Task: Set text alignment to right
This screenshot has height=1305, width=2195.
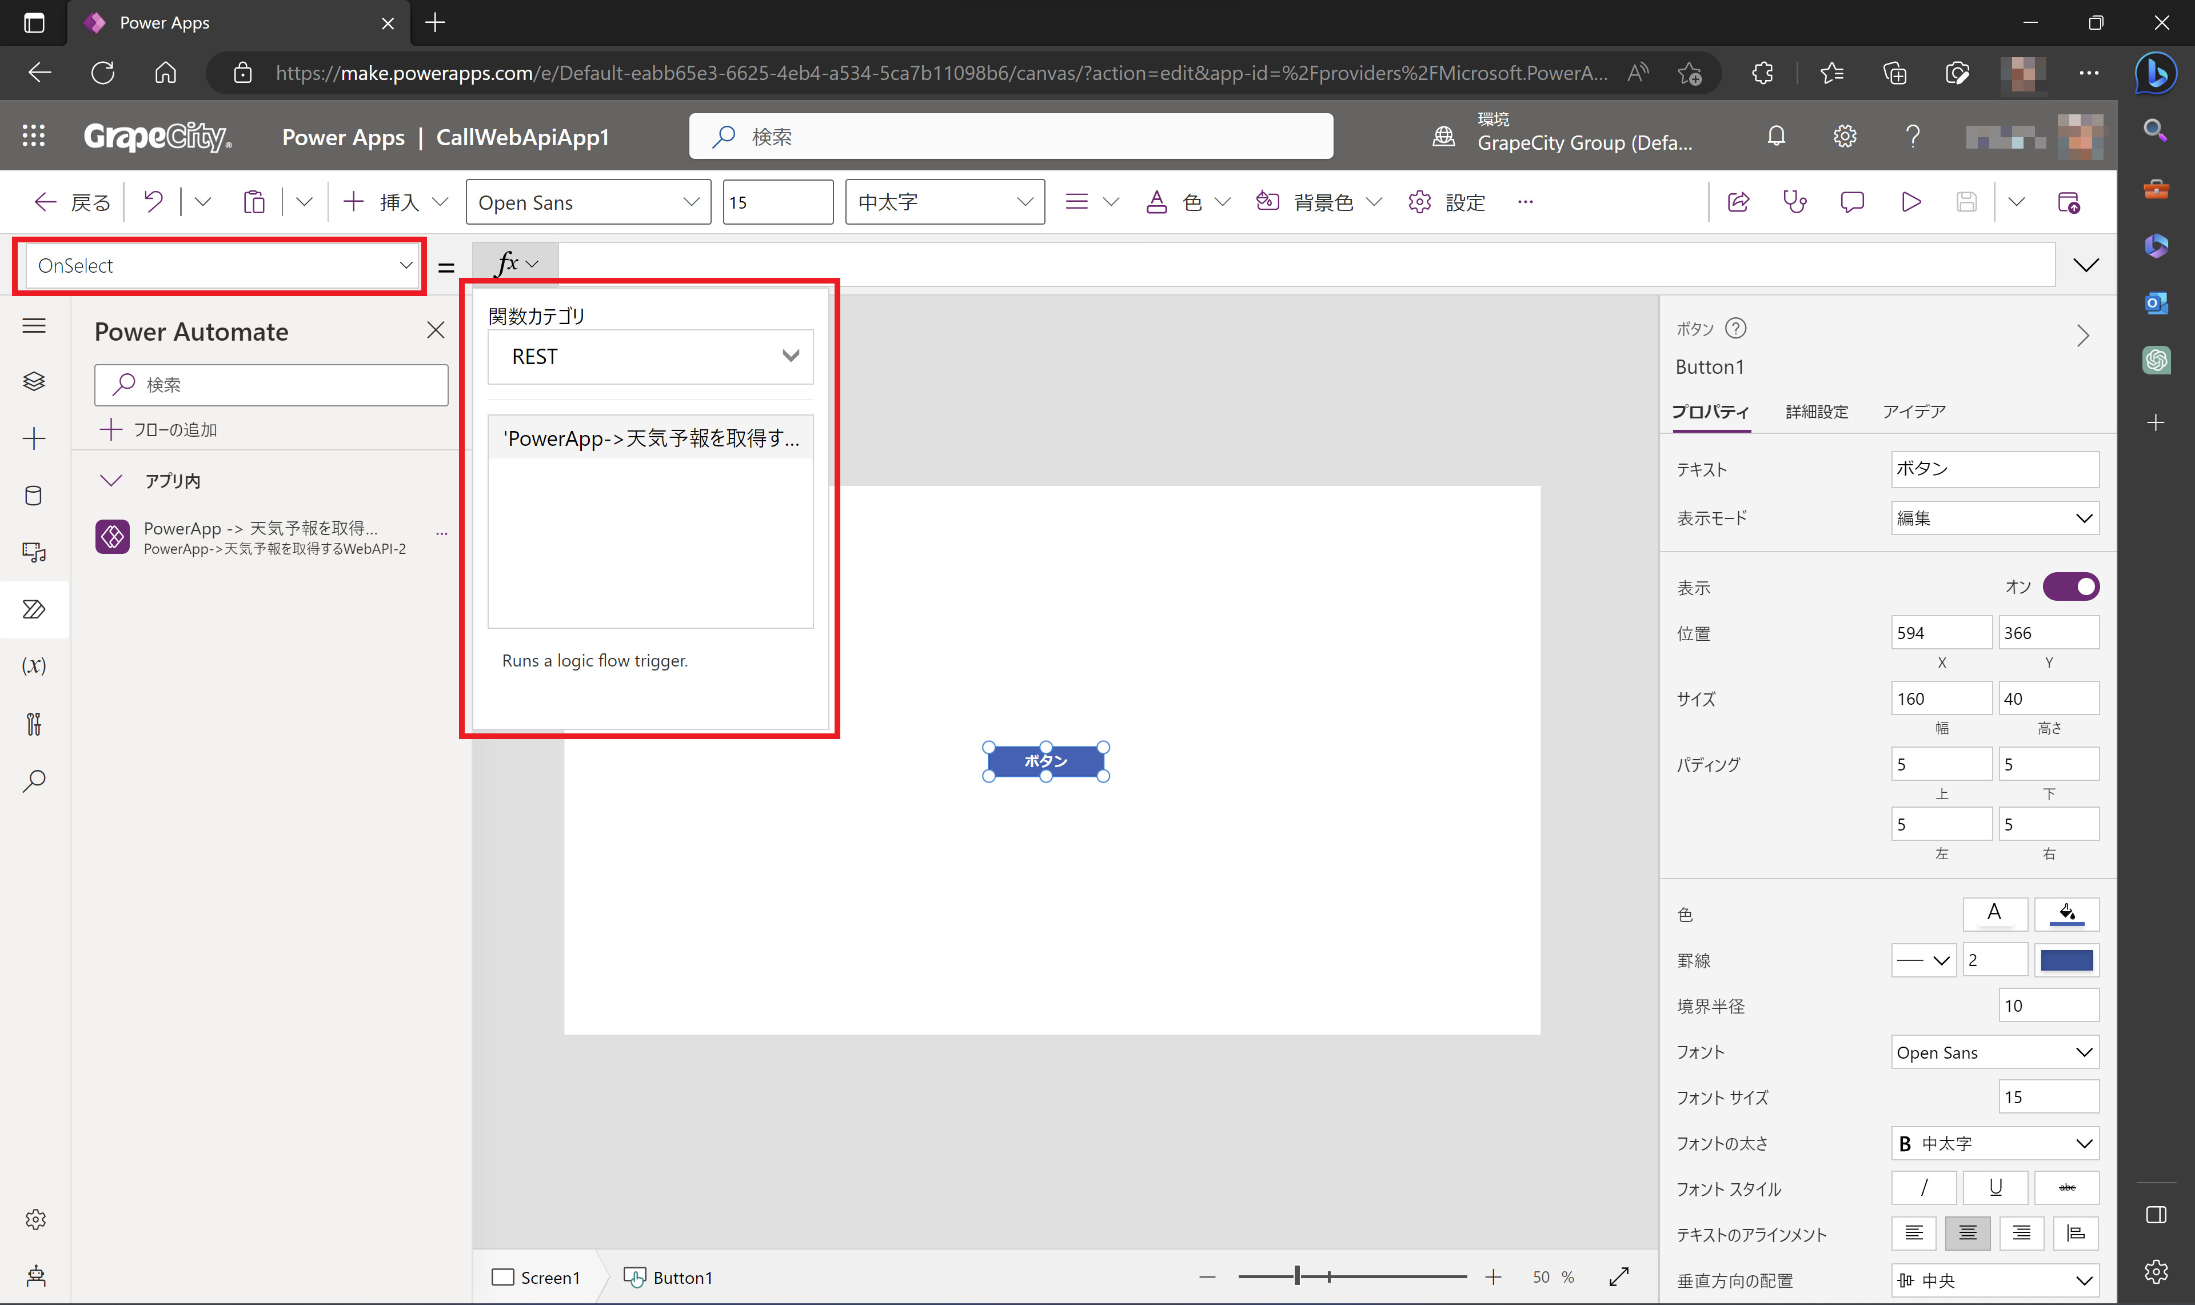Action: coord(2021,1233)
